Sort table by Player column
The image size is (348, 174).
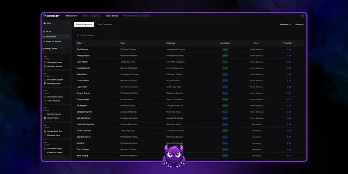80,43
